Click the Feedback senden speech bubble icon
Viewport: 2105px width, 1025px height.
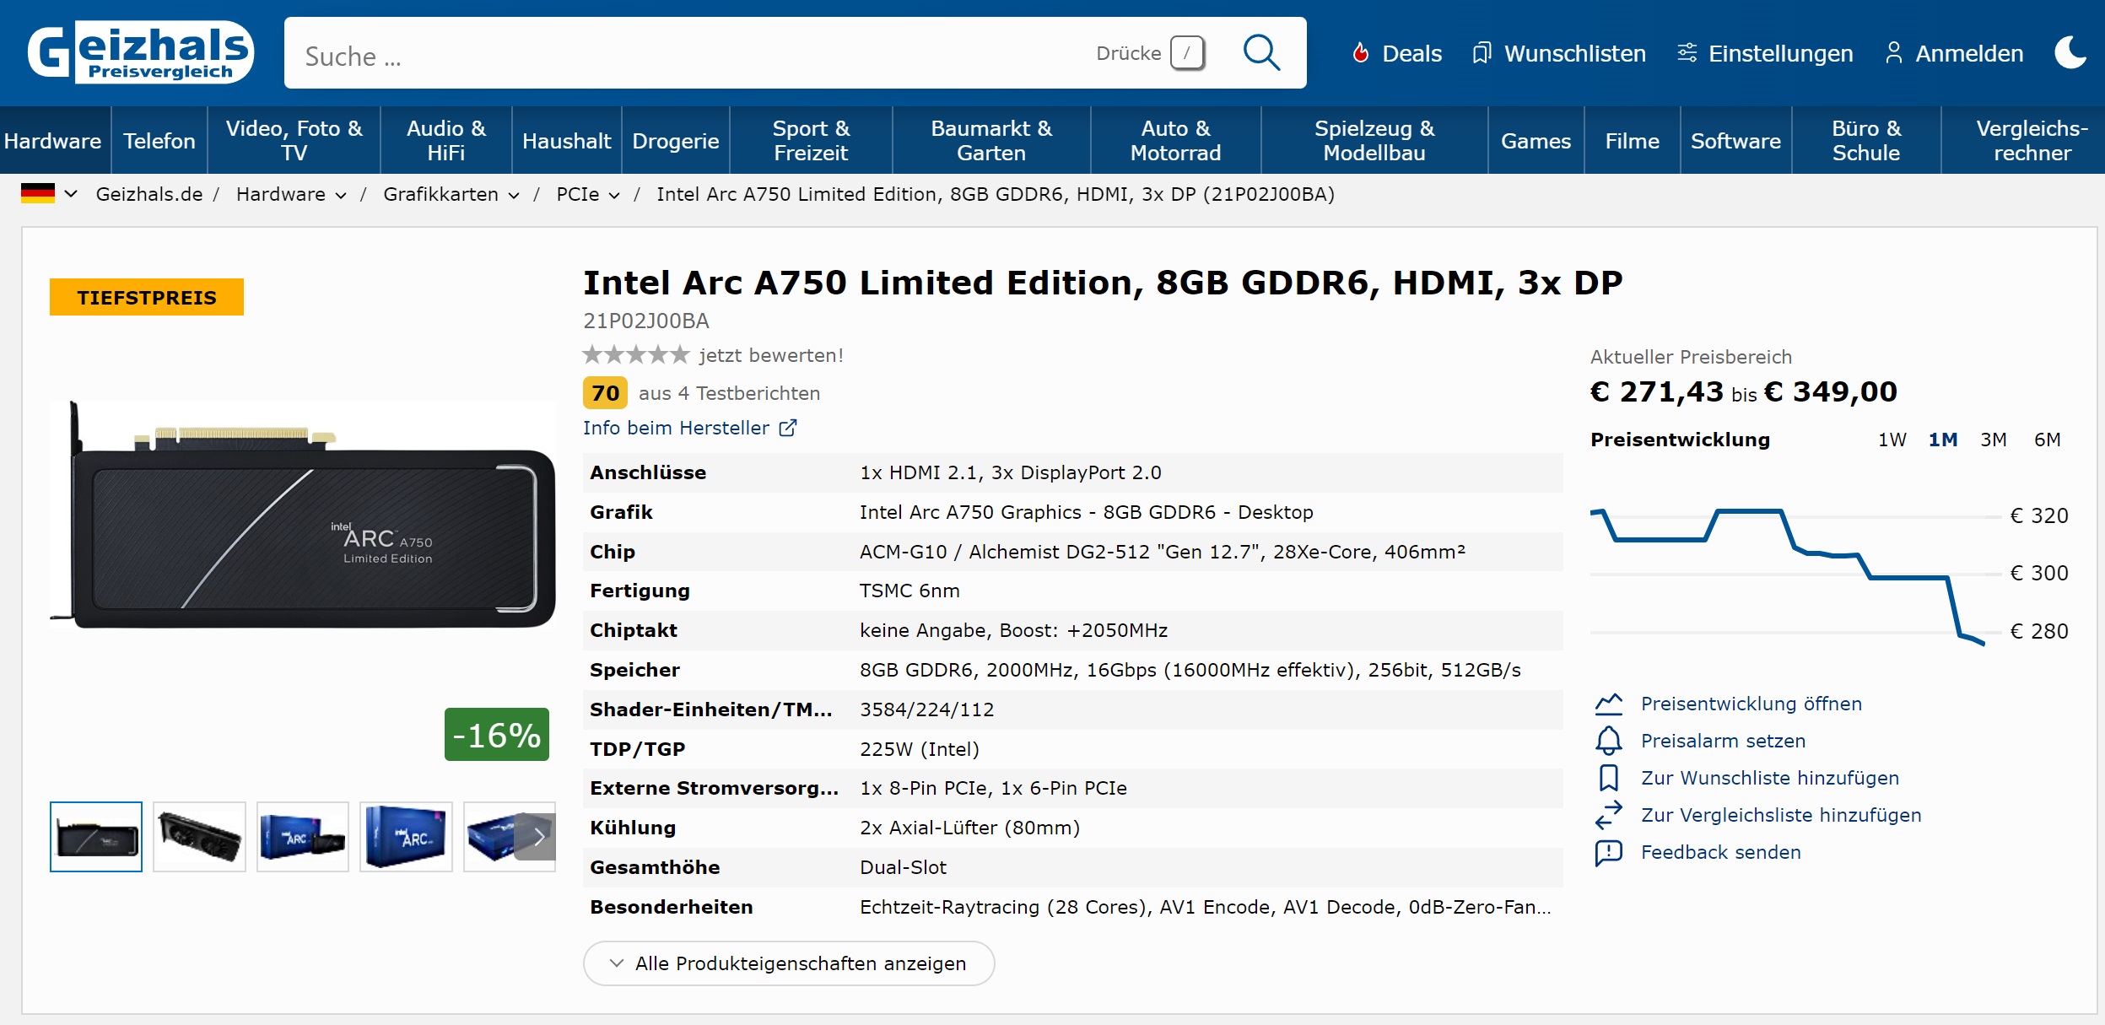coord(1608,852)
